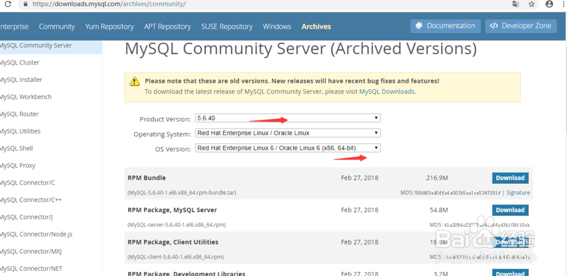Open the OS Version dropdown

click(x=288, y=148)
